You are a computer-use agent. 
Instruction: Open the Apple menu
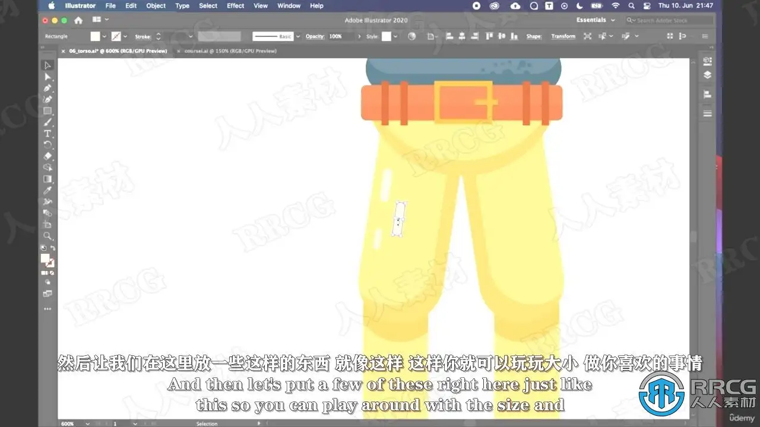click(x=51, y=6)
